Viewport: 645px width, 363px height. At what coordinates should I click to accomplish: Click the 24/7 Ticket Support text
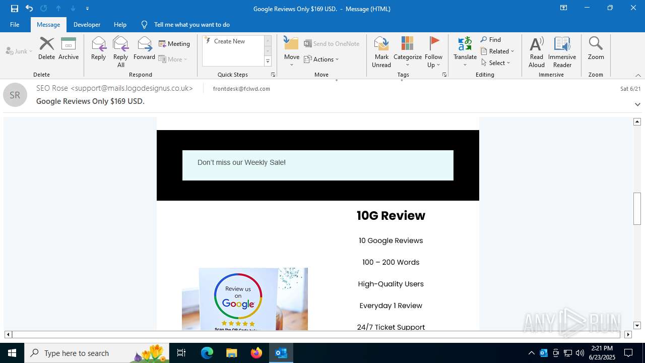point(391,327)
